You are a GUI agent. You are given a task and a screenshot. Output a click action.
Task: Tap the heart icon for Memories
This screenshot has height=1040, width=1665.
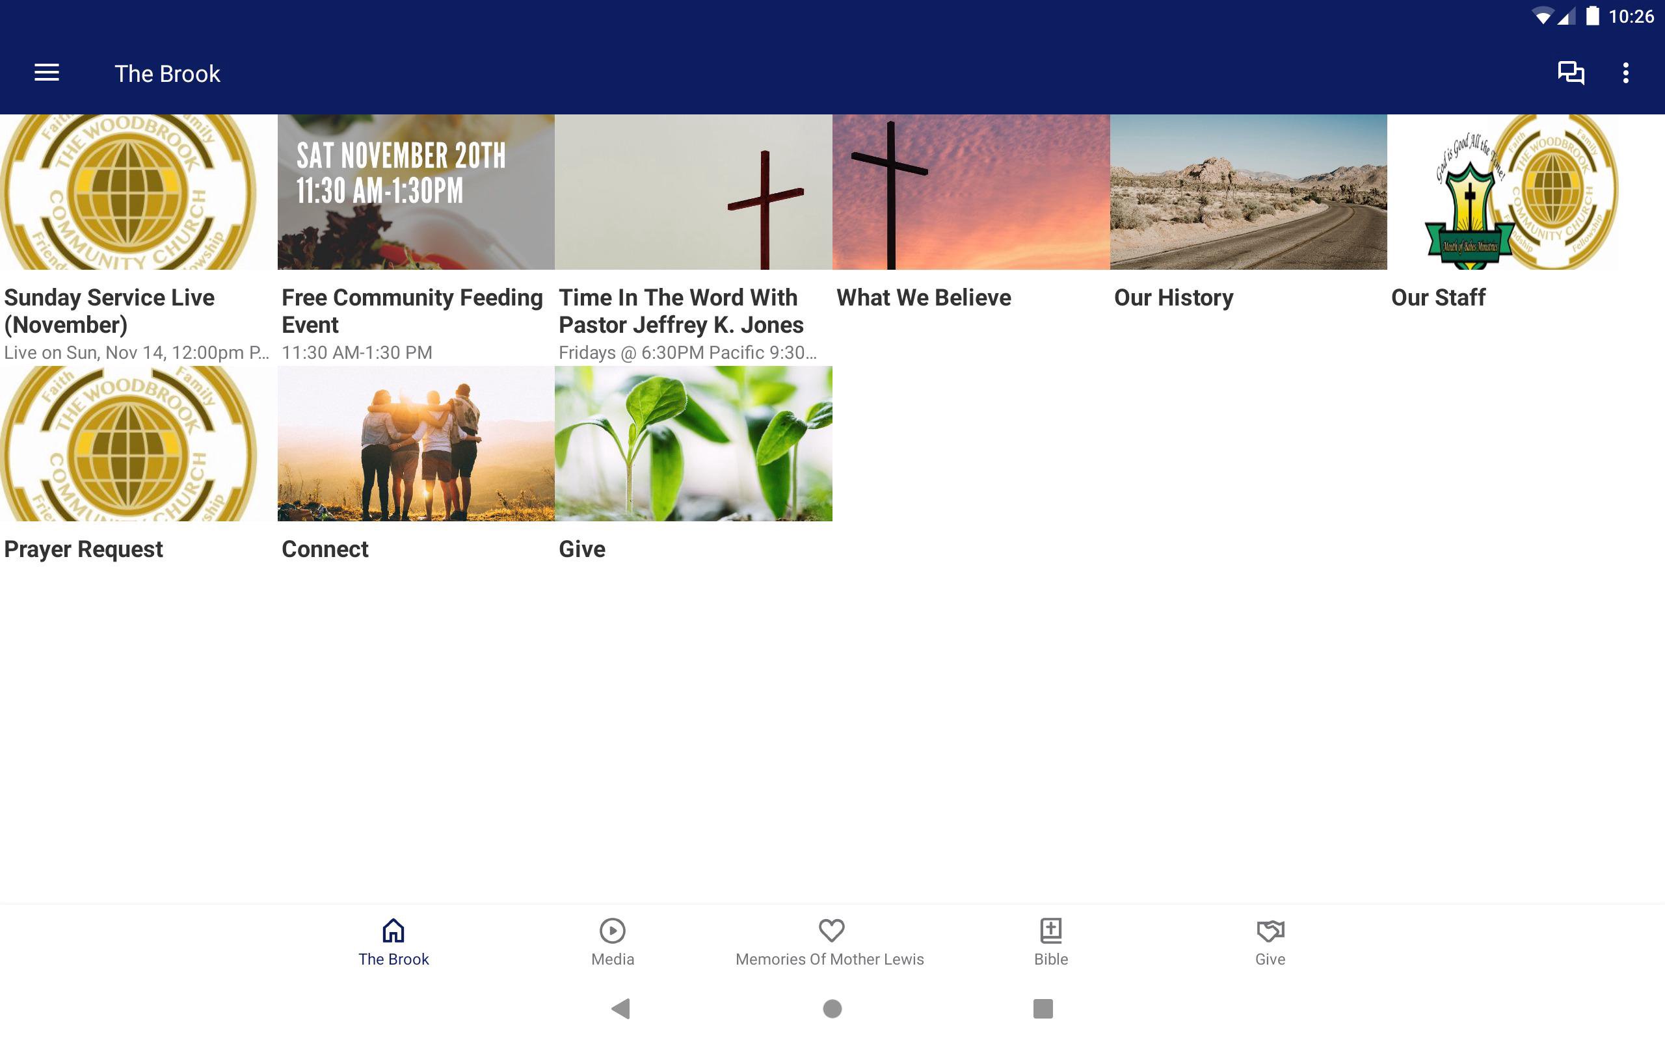[x=831, y=931]
